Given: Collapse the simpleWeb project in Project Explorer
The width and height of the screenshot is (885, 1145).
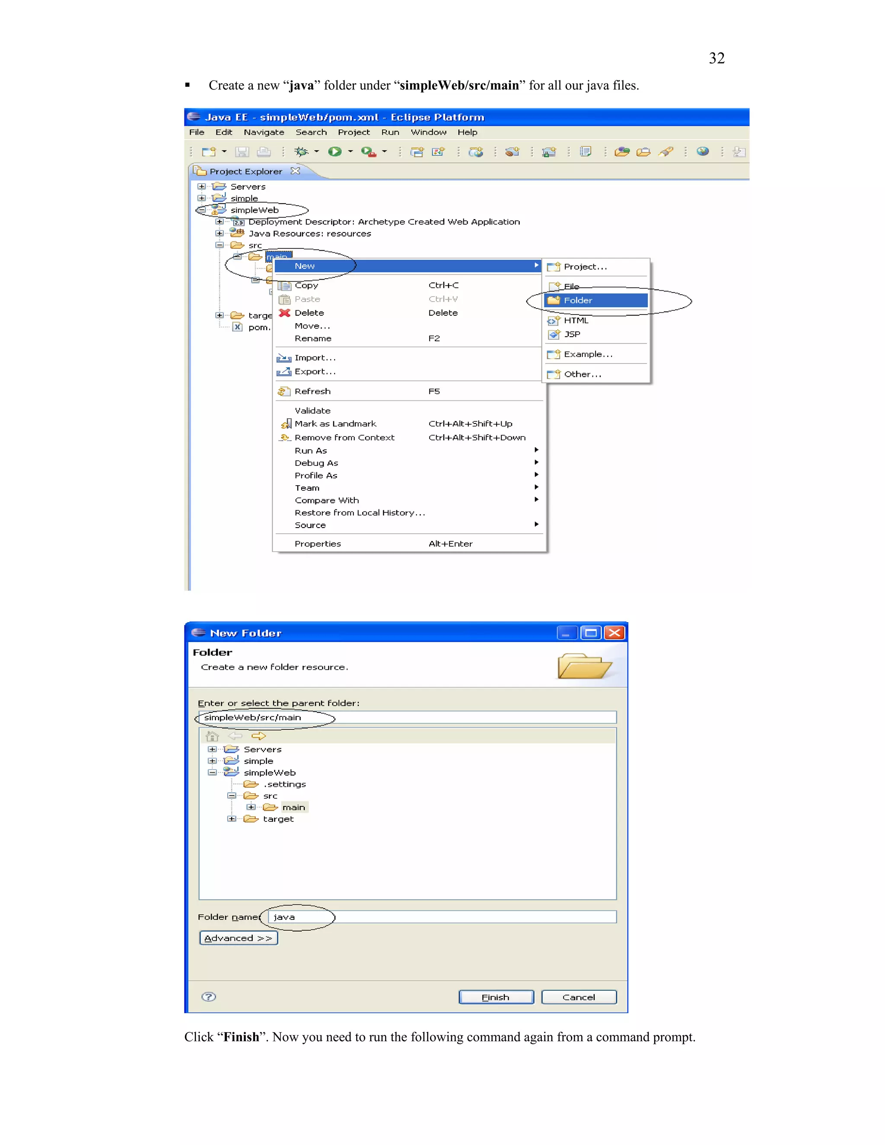Looking at the screenshot, I should click(201, 210).
